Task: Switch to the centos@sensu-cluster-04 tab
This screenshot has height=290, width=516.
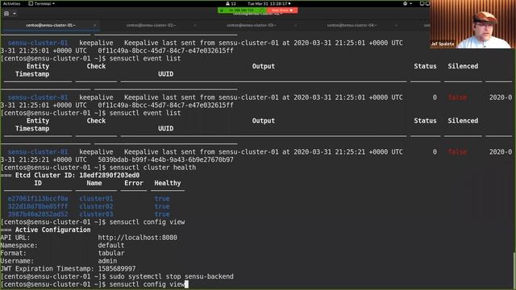Action: pos(352,25)
